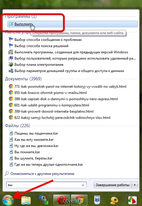Screen dimensions: 142x206
Task: Launch Windows Explorer from the taskbar
Action: 26,200
